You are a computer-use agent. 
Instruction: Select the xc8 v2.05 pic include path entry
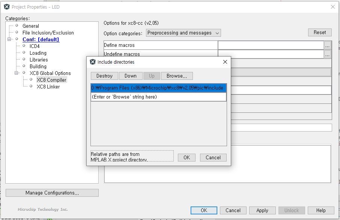pos(158,88)
